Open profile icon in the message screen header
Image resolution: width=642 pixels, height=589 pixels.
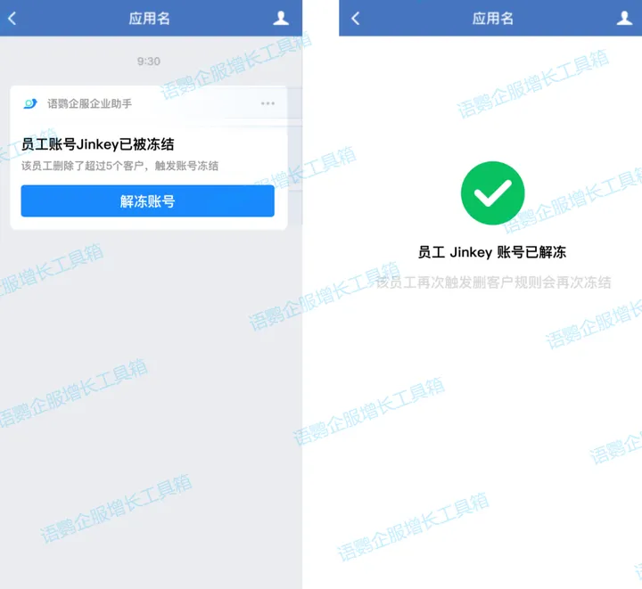pos(281,18)
